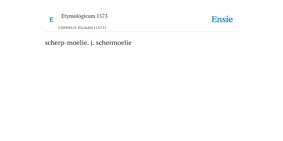Viewport: 283px width, 141px height.
Task: Follow the schermoelie cross-reference word
Action: pyautogui.click(x=114, y=43)
